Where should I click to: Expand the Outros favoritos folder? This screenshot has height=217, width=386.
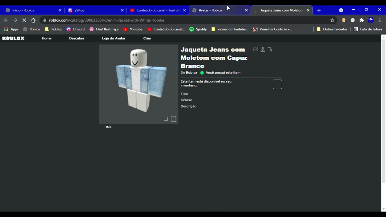332,29
